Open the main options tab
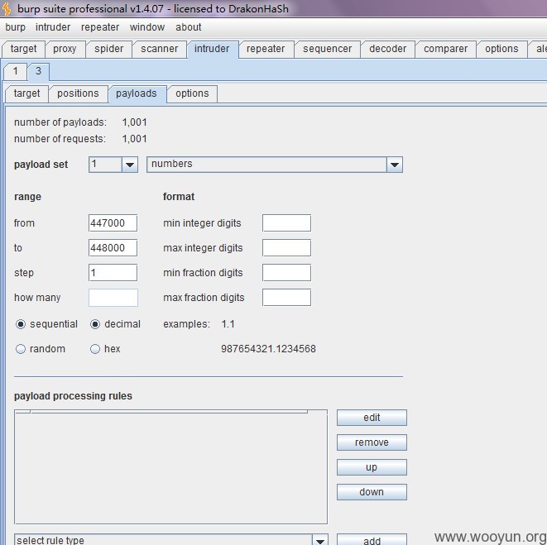547x545 pixels. coord(501,49)
